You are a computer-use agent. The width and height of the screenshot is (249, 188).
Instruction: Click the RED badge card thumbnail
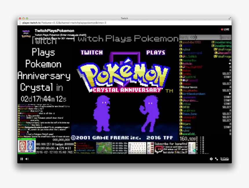(x=23, y=146)
